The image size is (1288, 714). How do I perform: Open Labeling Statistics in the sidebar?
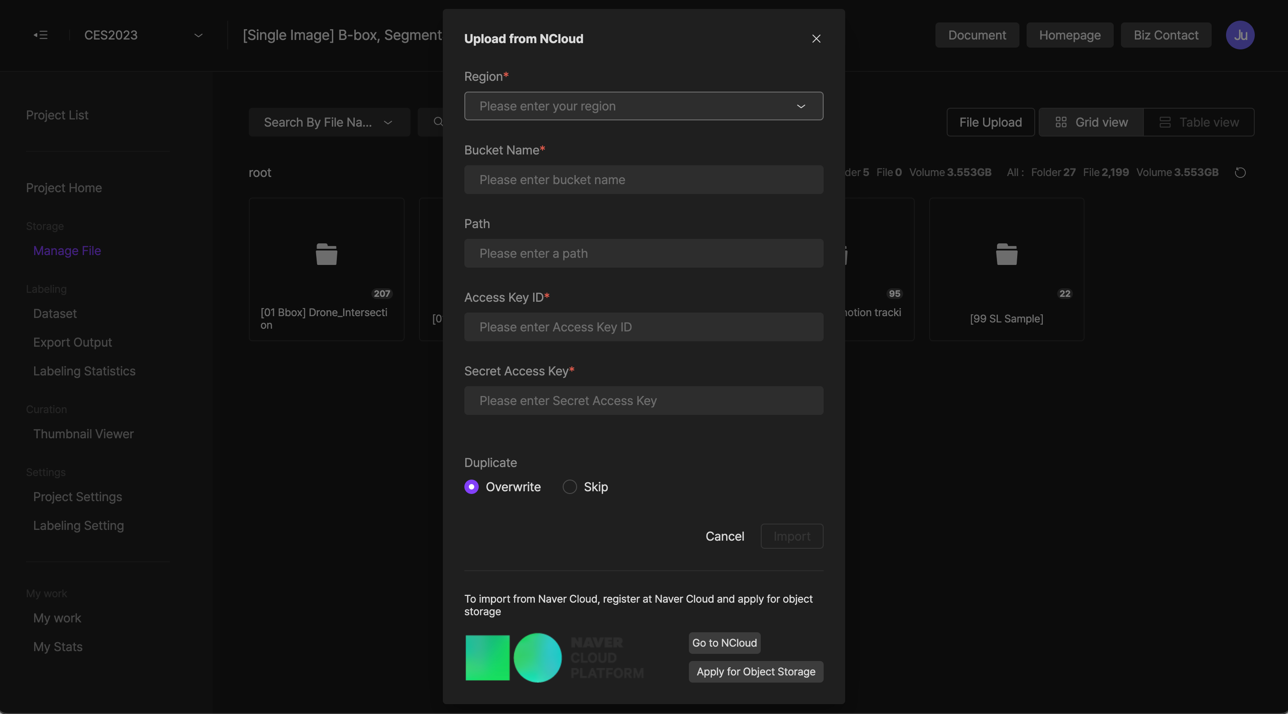click(x=84, y=371)
